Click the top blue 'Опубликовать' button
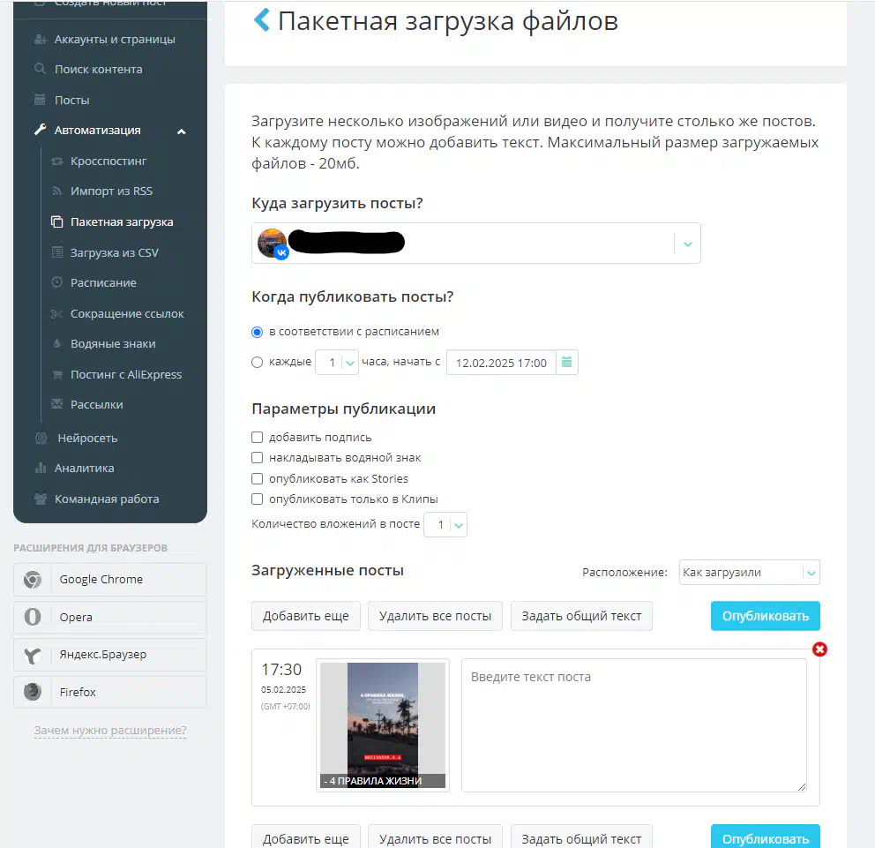Screen dimensions: 875x848 765,616
